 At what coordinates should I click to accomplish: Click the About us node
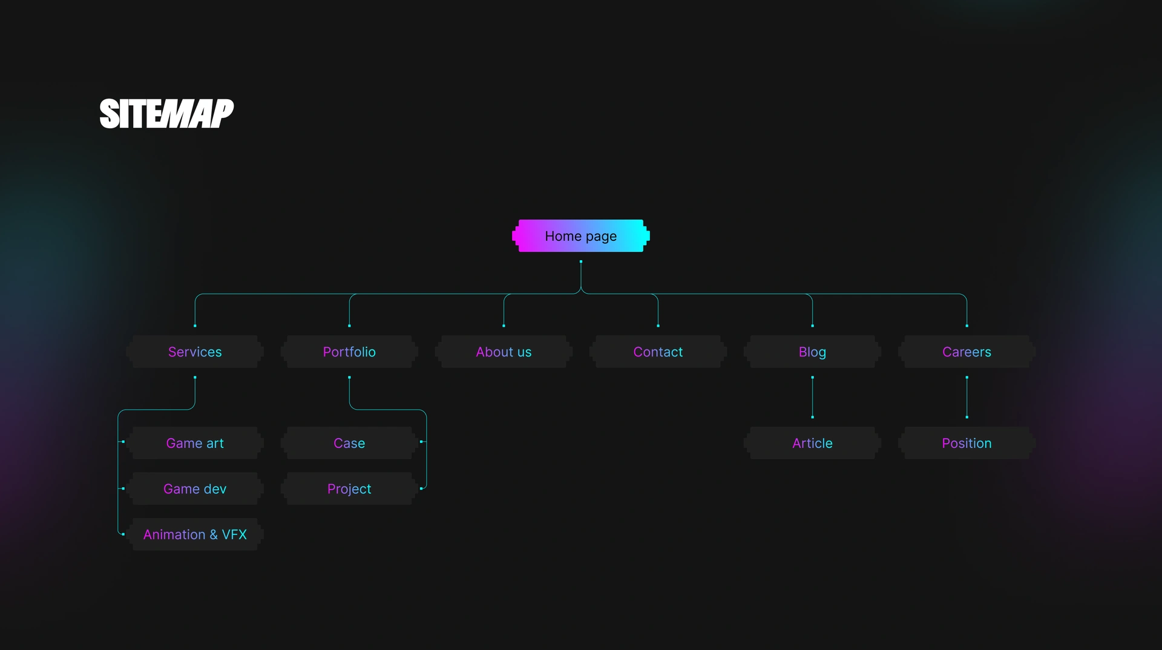click(x=504, y=352)
